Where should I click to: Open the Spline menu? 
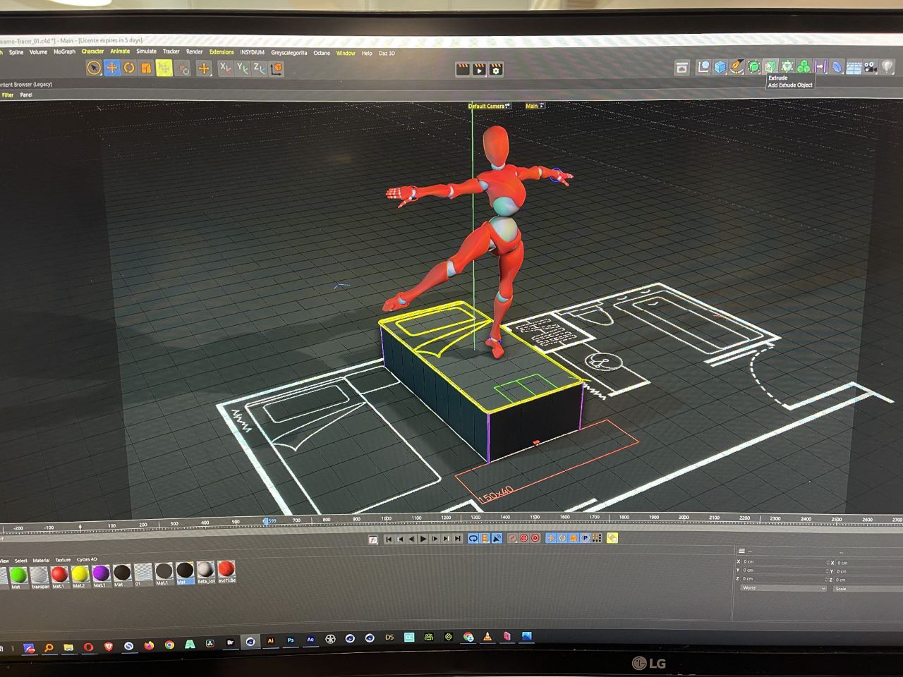16,52
